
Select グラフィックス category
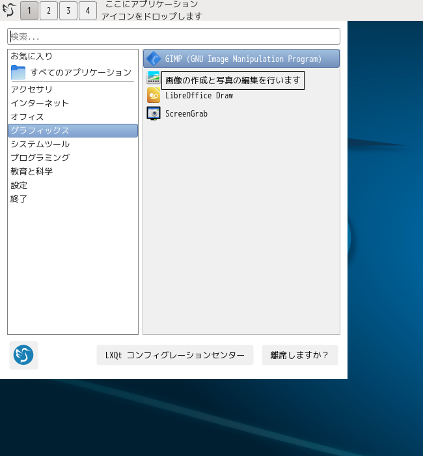[73, 130]
